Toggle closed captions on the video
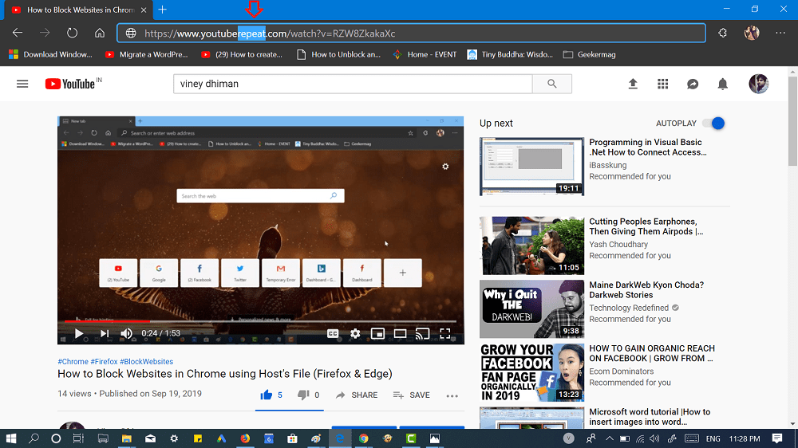Viewport: 798px width, 448px height. [333, 333]
